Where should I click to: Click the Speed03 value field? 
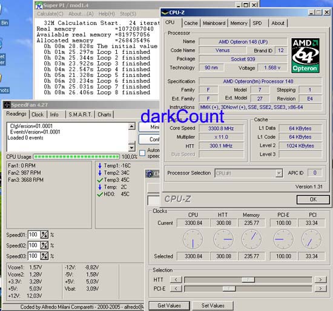pyautogui.click(x=34, y=256)
